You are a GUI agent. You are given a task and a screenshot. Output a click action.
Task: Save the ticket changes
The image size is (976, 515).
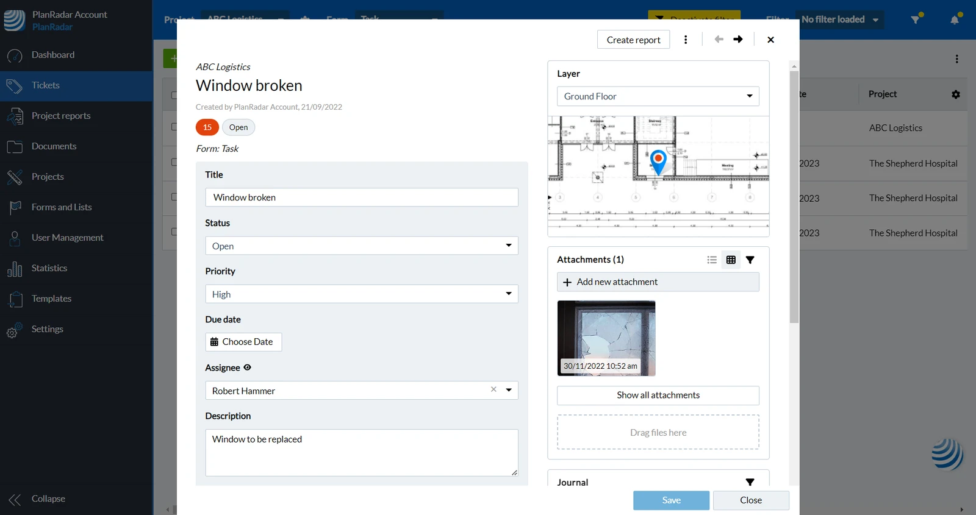pyautogui.click(x=671, y=500)
